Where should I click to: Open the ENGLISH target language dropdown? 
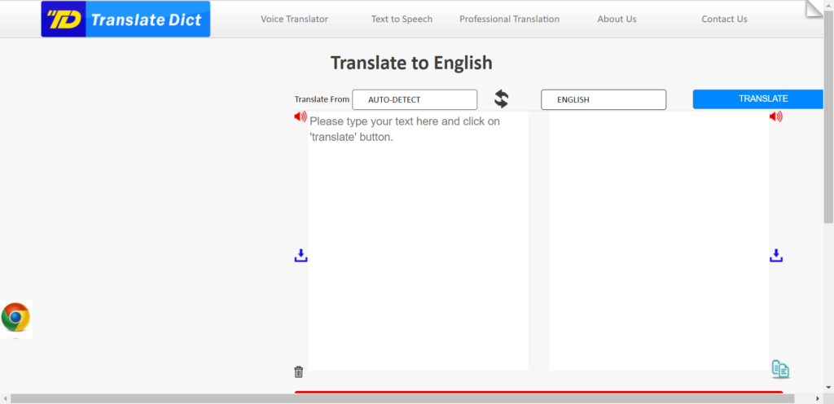(x=604, y=99)
